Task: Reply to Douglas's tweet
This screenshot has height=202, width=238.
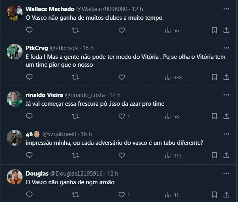Action: tap(29, 195)
